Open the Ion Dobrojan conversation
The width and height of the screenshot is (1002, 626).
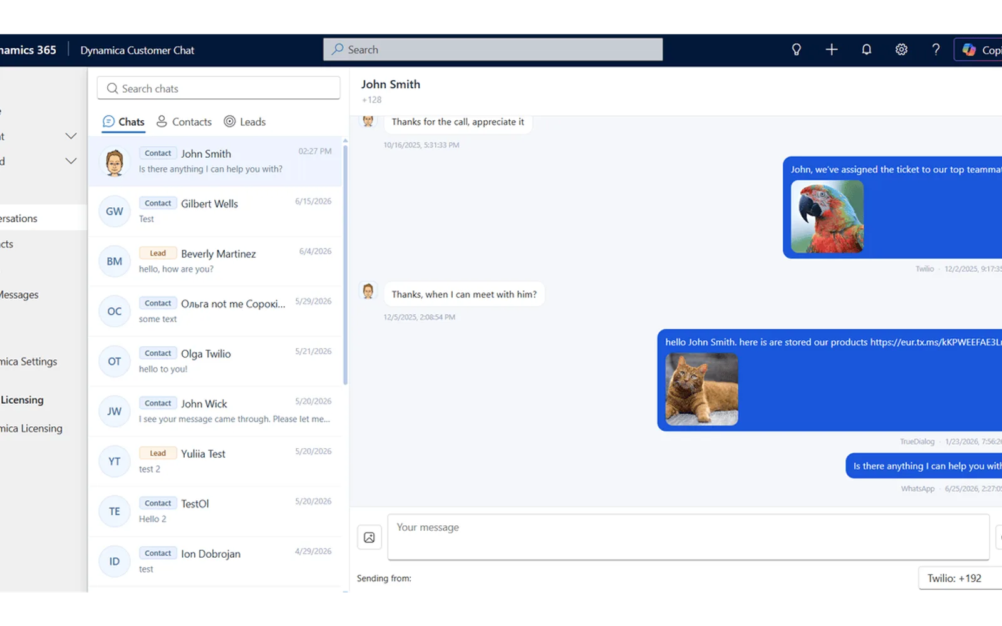click(x=215, y=562)
